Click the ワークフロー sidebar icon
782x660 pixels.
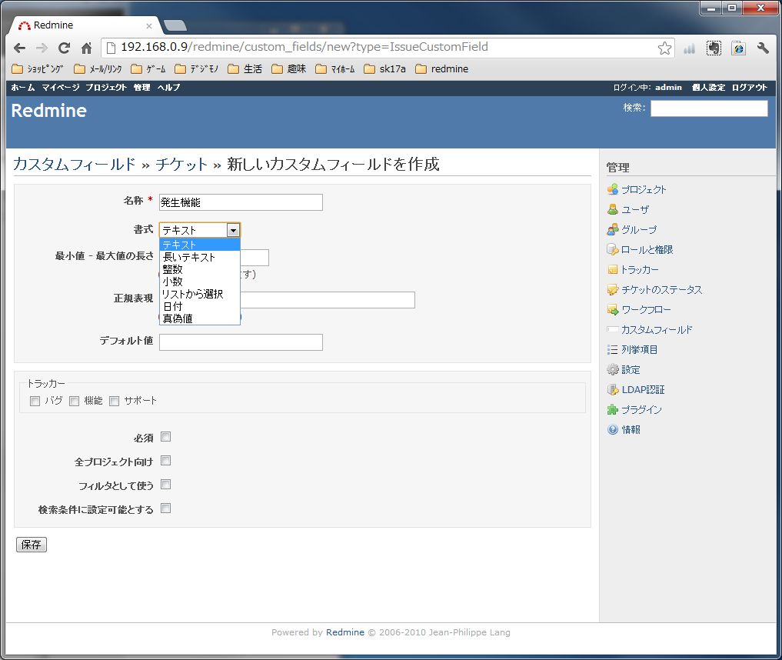pos(612,309)
